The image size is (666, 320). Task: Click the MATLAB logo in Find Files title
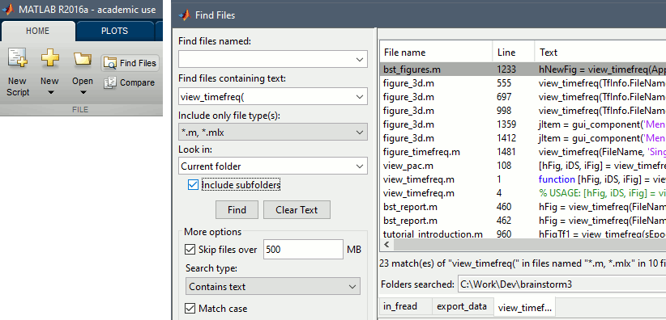184,15
